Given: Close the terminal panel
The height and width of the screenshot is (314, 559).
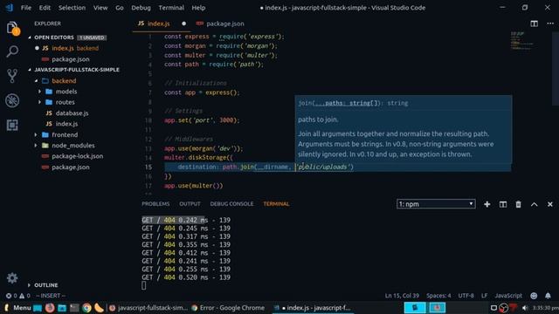Looking at the screenshot, I should pos(550,204).
